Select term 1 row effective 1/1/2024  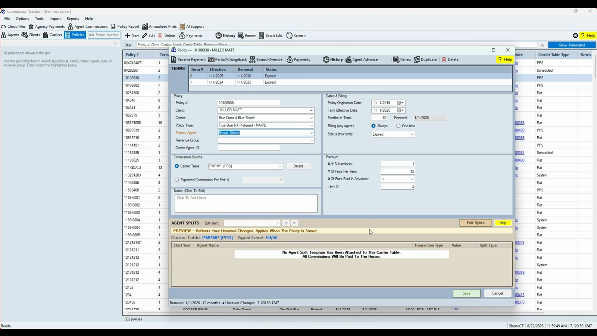tap(350, 83)
